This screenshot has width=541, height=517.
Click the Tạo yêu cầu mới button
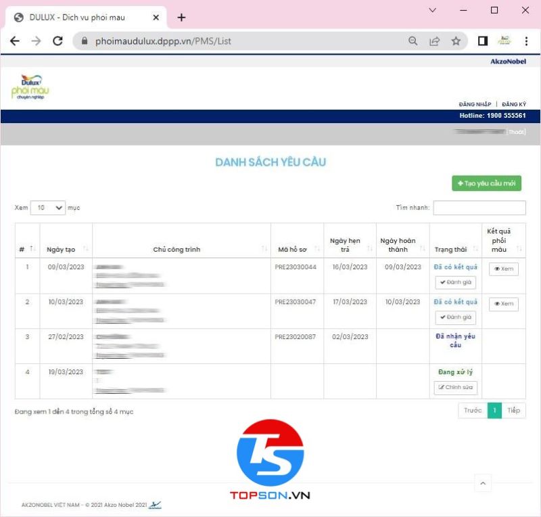click(486, 183)
